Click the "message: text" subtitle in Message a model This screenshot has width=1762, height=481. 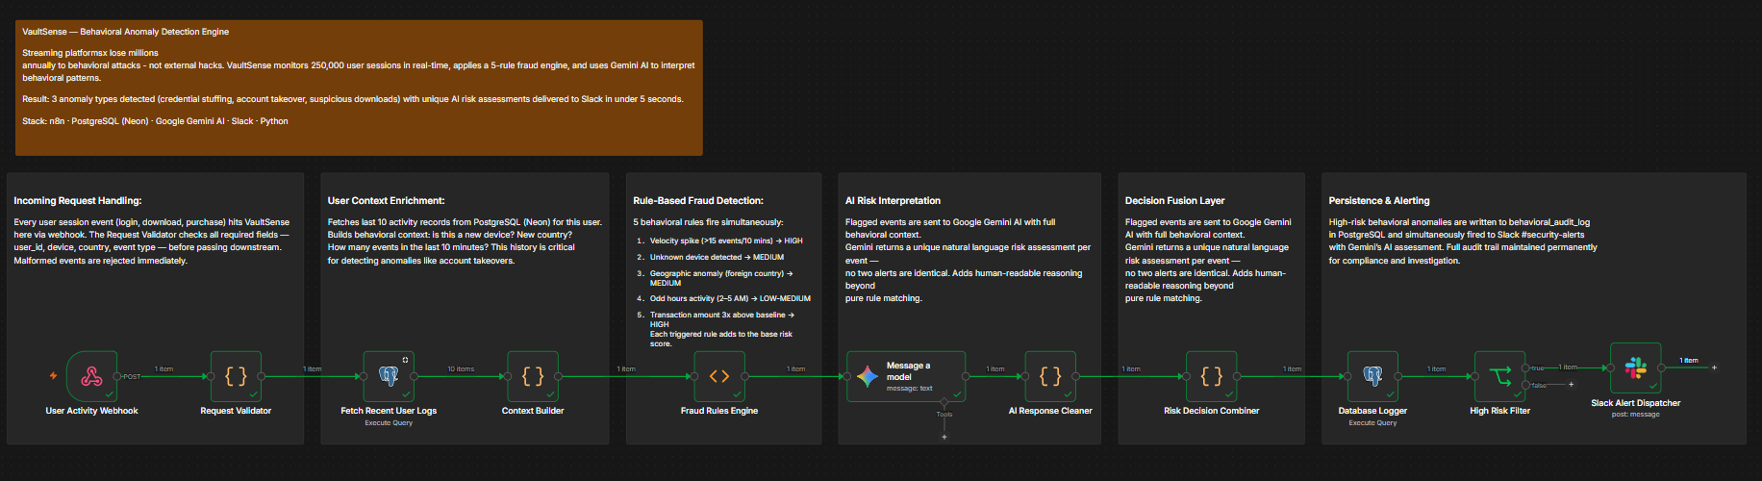[909, 389]
